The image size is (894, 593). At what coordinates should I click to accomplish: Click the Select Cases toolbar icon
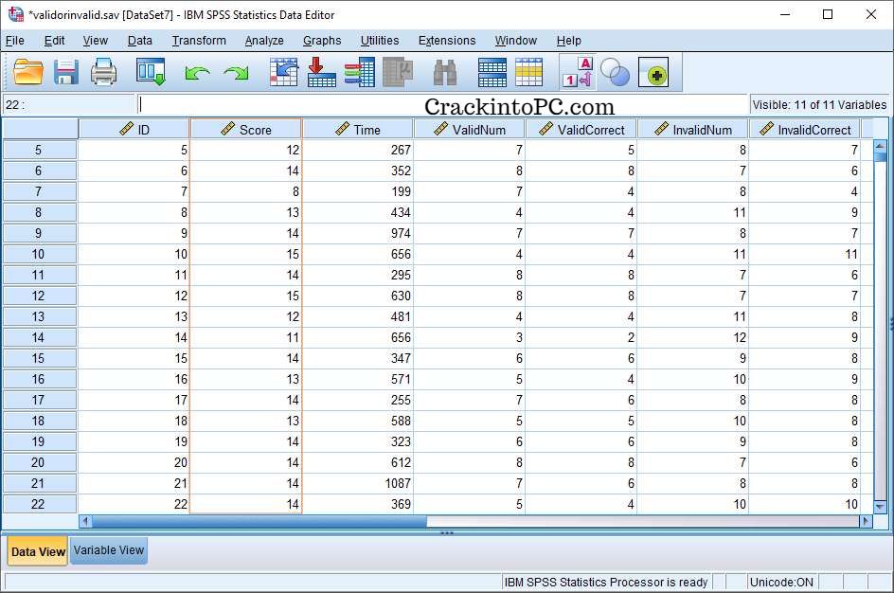[x=529, y=72]
